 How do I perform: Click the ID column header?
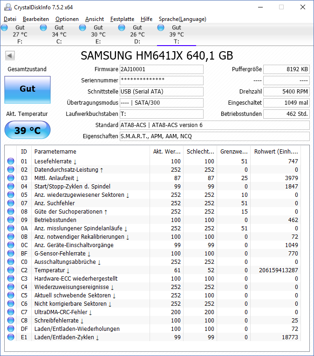pyautogui.click(x=24, y=151)
